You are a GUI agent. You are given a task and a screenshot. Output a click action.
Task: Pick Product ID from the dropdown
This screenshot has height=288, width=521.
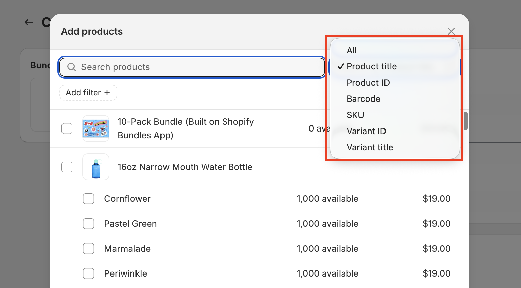(x=368, y=83)
